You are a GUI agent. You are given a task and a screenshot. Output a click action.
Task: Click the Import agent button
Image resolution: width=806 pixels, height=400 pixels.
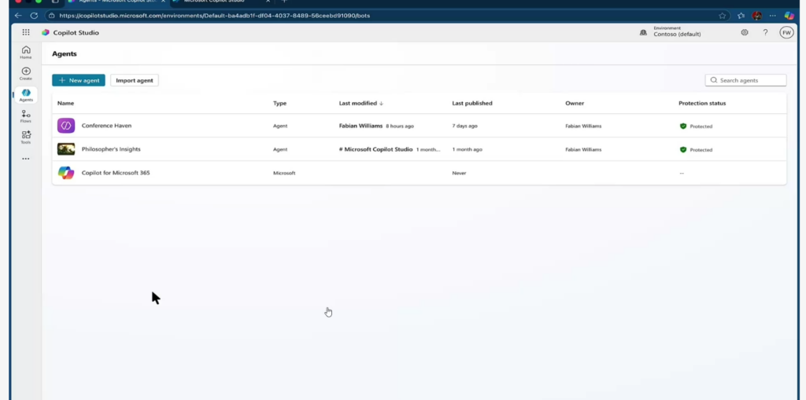[135, 80]
